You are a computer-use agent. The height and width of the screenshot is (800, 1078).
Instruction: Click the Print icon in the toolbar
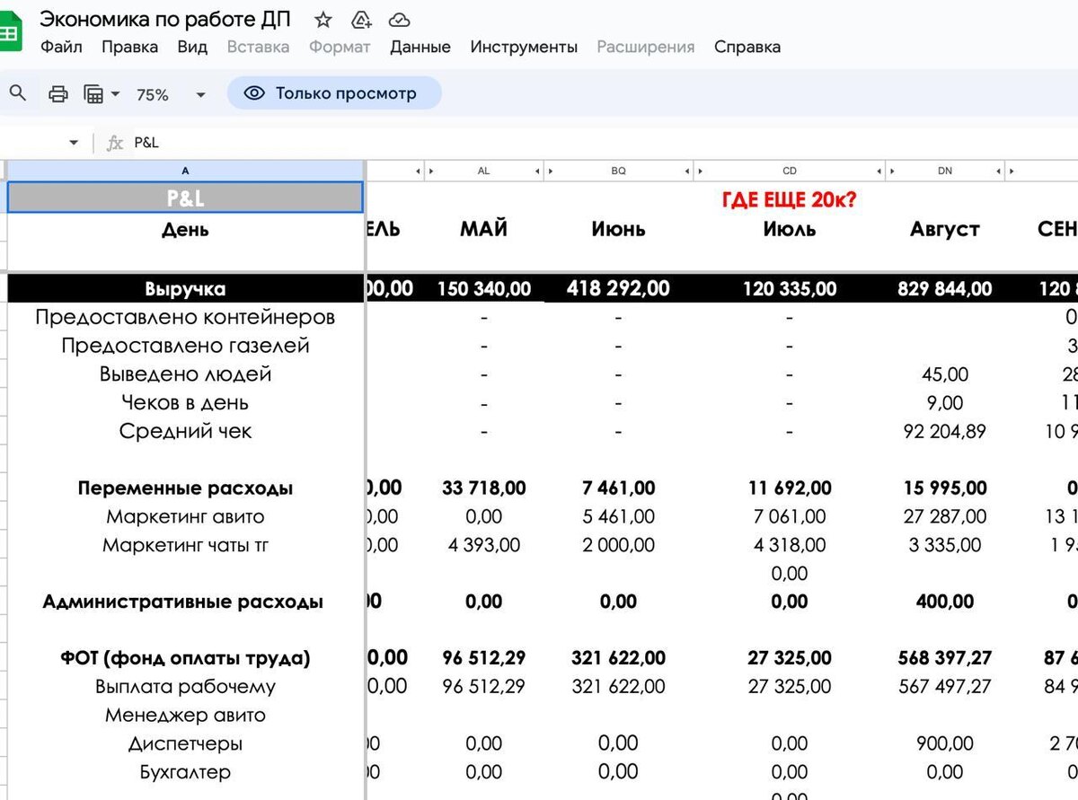click(58, 93)
